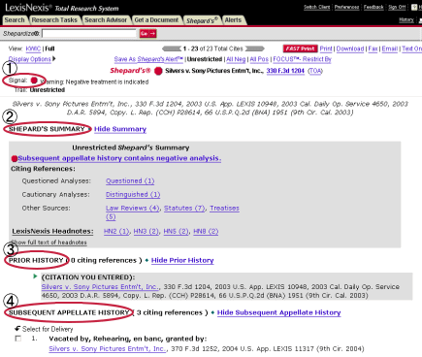The height and width of the screenshot is (357, 422).
Task: Collapse section with Hide Prior History
Action: (x=182, y=260)
